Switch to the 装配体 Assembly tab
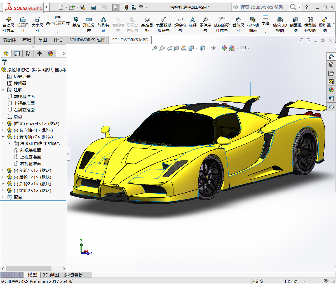Viewport: 336px width, 284px height. tap(10, 40)
